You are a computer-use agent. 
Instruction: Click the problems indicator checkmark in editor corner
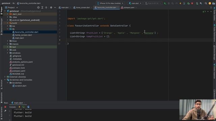pos(204,12)
